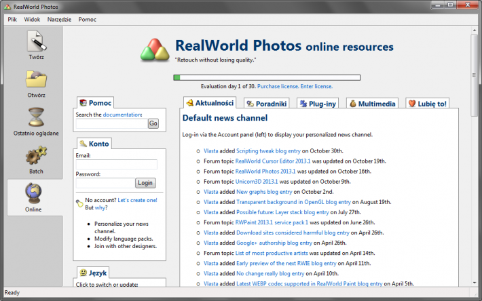Focus the Password input field

(105, 183)
